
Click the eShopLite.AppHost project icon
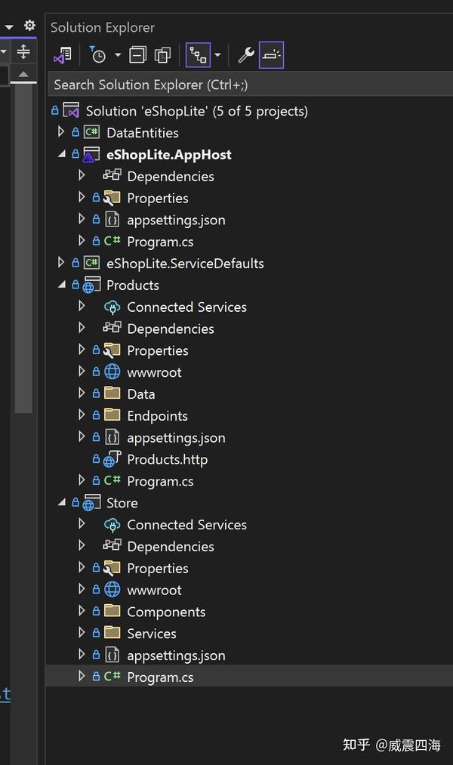(92, 153)
